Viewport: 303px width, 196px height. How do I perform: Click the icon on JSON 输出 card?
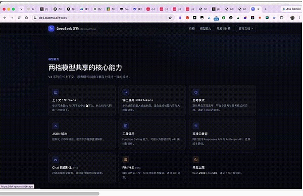point(56,126)
